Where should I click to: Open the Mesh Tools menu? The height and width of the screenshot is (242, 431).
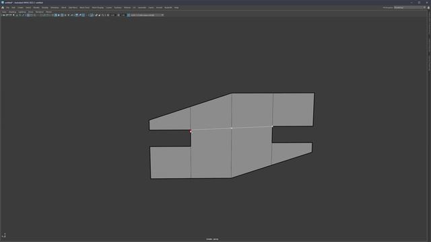pos(85,7)
